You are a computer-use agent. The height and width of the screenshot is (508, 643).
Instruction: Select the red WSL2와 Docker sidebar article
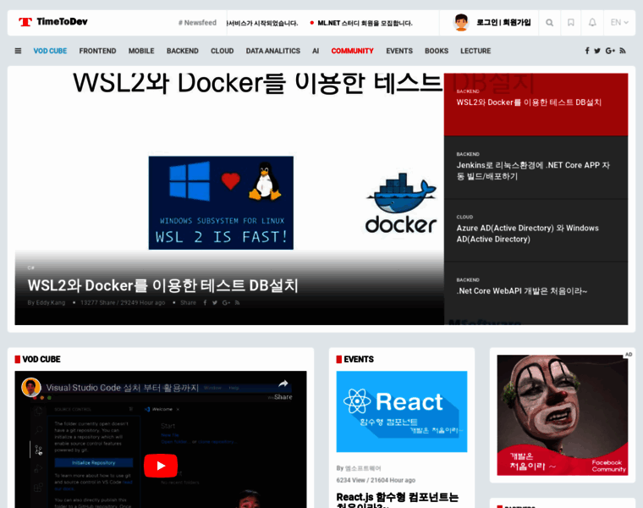pyautogui.click(x=536, y=105)
